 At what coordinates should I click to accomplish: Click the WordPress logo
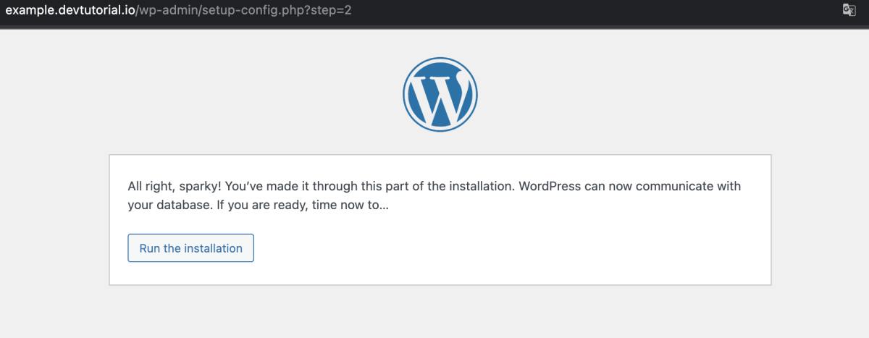pos(440,95)
